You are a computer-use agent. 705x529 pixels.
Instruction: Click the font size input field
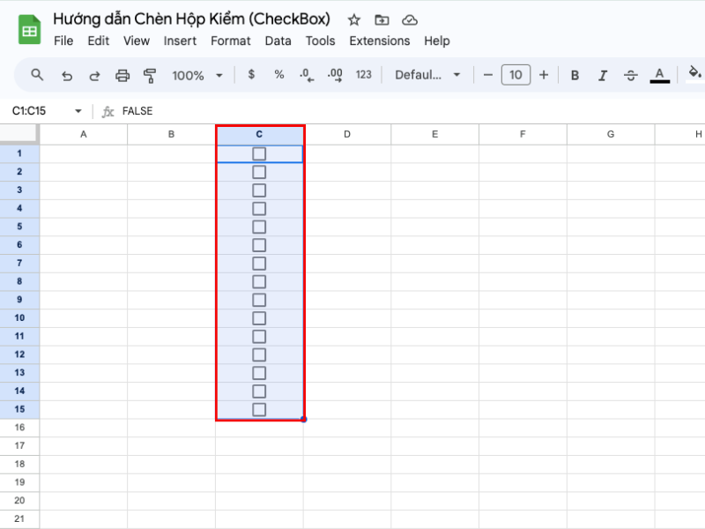[x=516, y=75]
